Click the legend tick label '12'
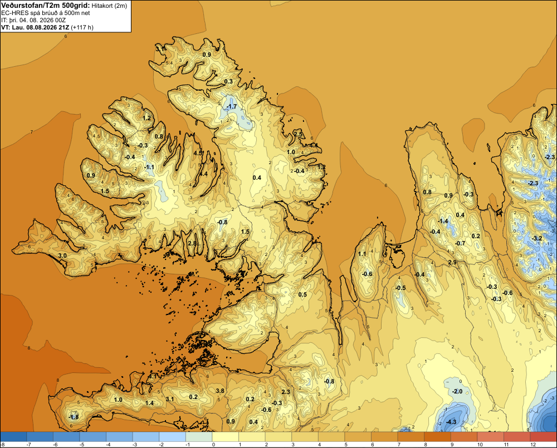 [x=533, y=445]
